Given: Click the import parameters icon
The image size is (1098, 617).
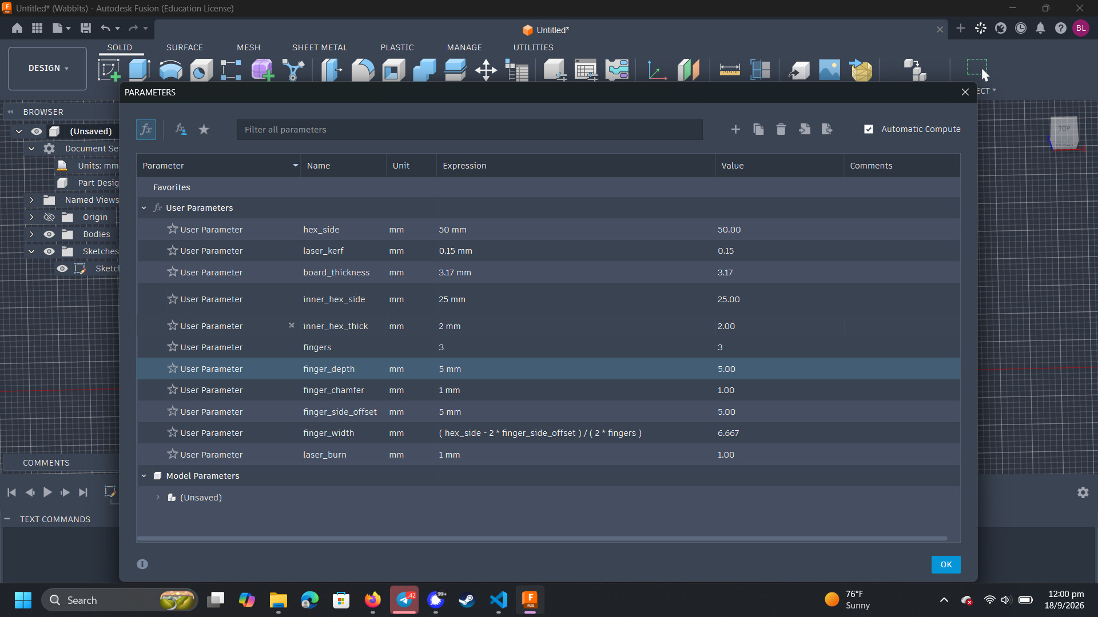Looking at the screenshot, I should pyautogui.click(x=805, y=130).
